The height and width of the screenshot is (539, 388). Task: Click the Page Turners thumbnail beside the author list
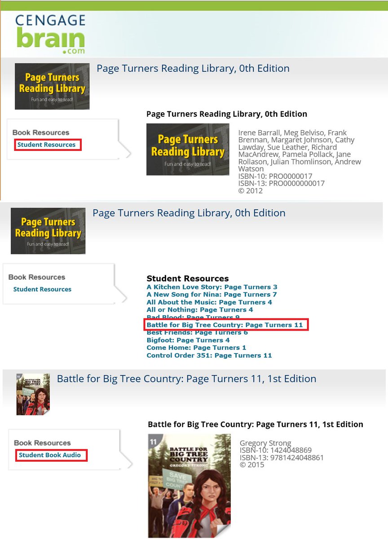point(188,149)
